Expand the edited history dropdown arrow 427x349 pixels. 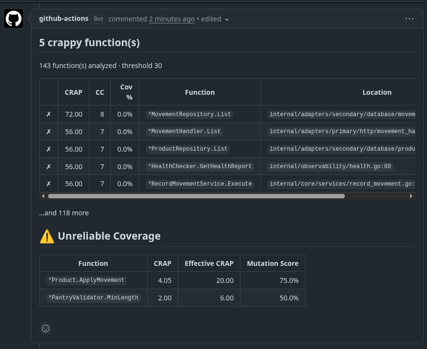pos(227,19)
